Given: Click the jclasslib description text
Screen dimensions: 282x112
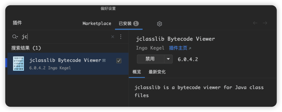Looking at the screenshot, I should pos(199,91).
